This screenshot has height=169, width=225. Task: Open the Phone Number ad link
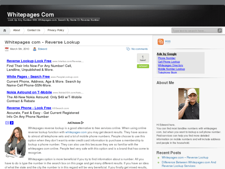click(167, 58)
